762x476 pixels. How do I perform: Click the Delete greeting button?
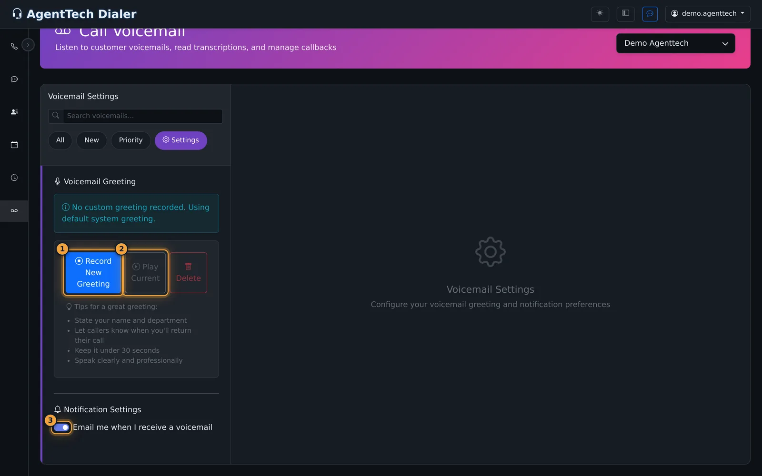point(189,273)
